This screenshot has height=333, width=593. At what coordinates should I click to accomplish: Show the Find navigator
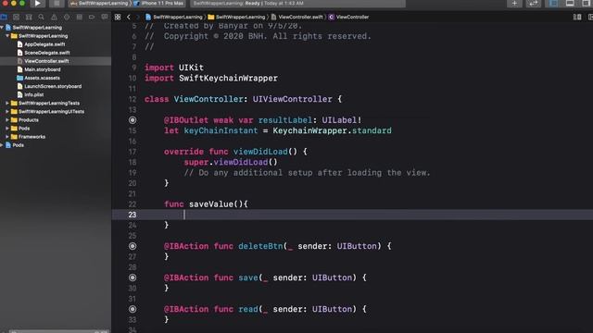click(41, 17)
